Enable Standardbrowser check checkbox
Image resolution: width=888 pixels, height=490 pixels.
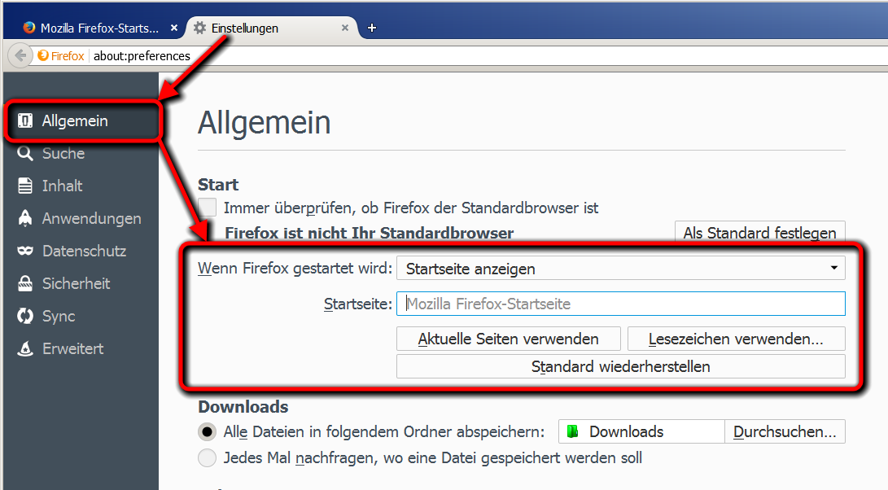(208, 208)
